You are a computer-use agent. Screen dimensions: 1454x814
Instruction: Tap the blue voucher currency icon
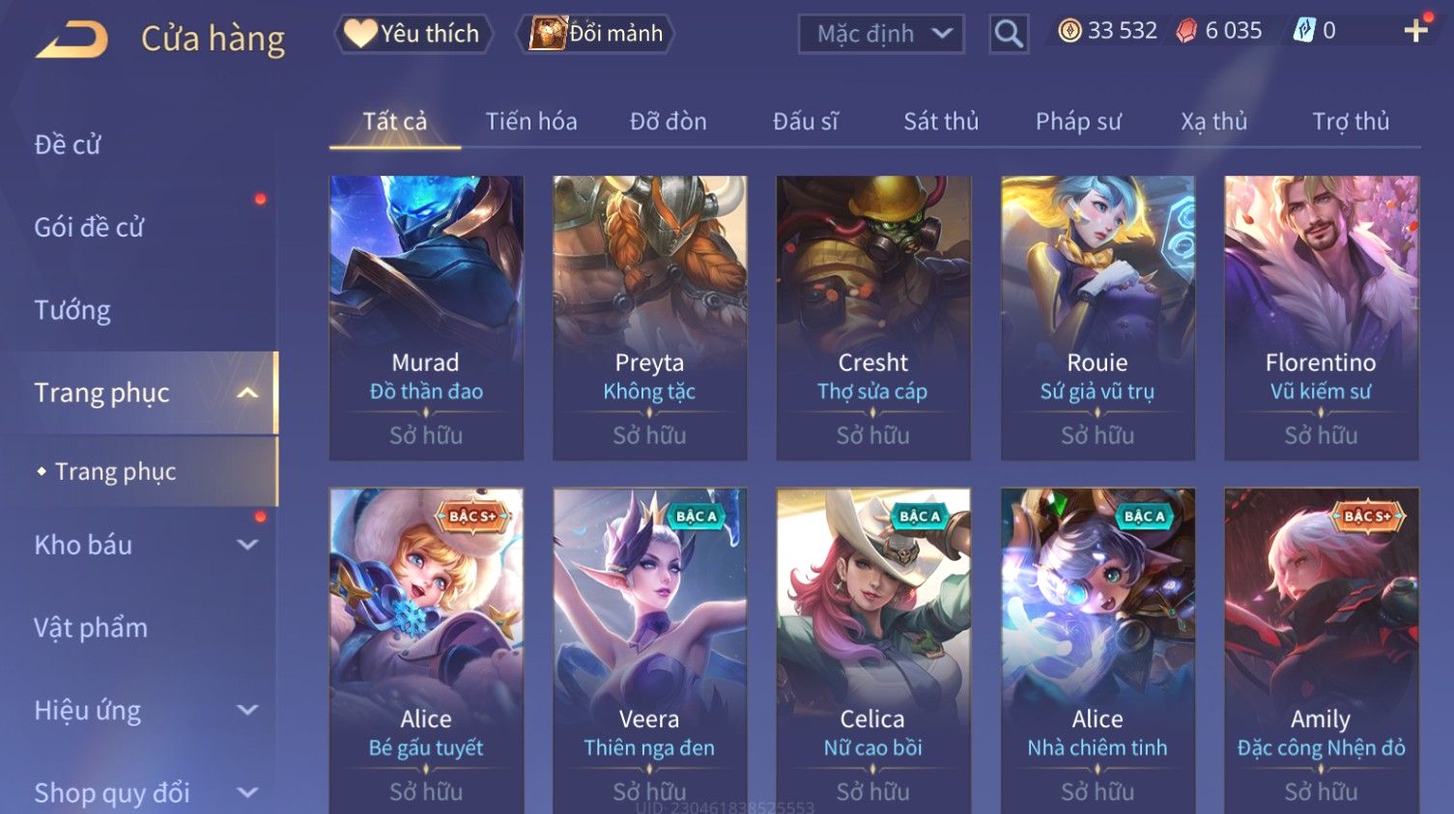pos(1304,31)
